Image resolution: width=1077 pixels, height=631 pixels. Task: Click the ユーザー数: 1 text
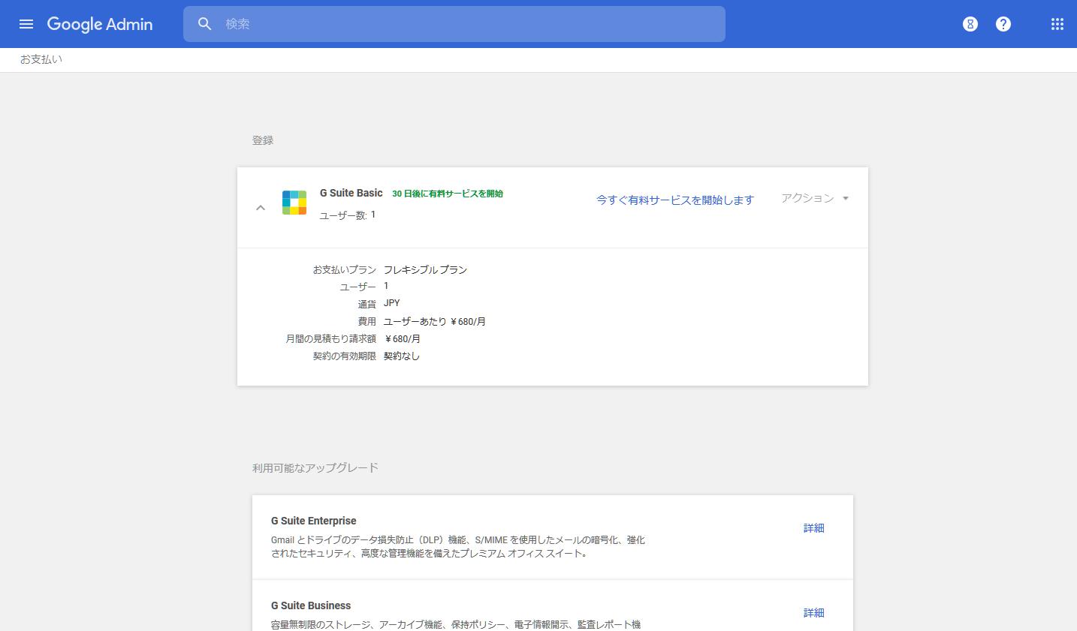point(348,215)
